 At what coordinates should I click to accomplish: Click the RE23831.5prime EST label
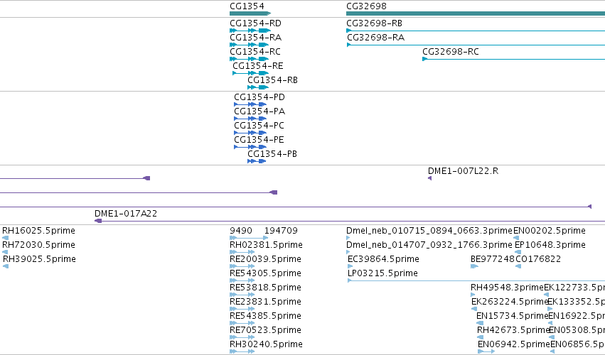tap(265, 302)
